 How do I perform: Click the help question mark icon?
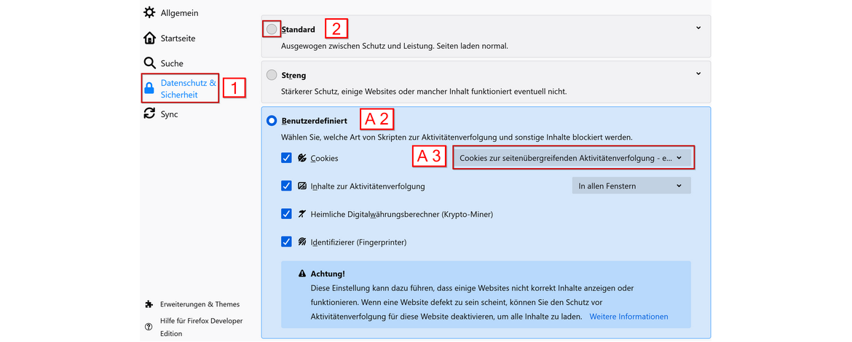tap(149, 327)
